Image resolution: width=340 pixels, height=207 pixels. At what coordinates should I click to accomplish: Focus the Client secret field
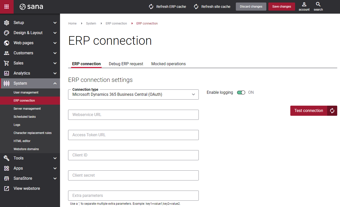tap(133, 175)
